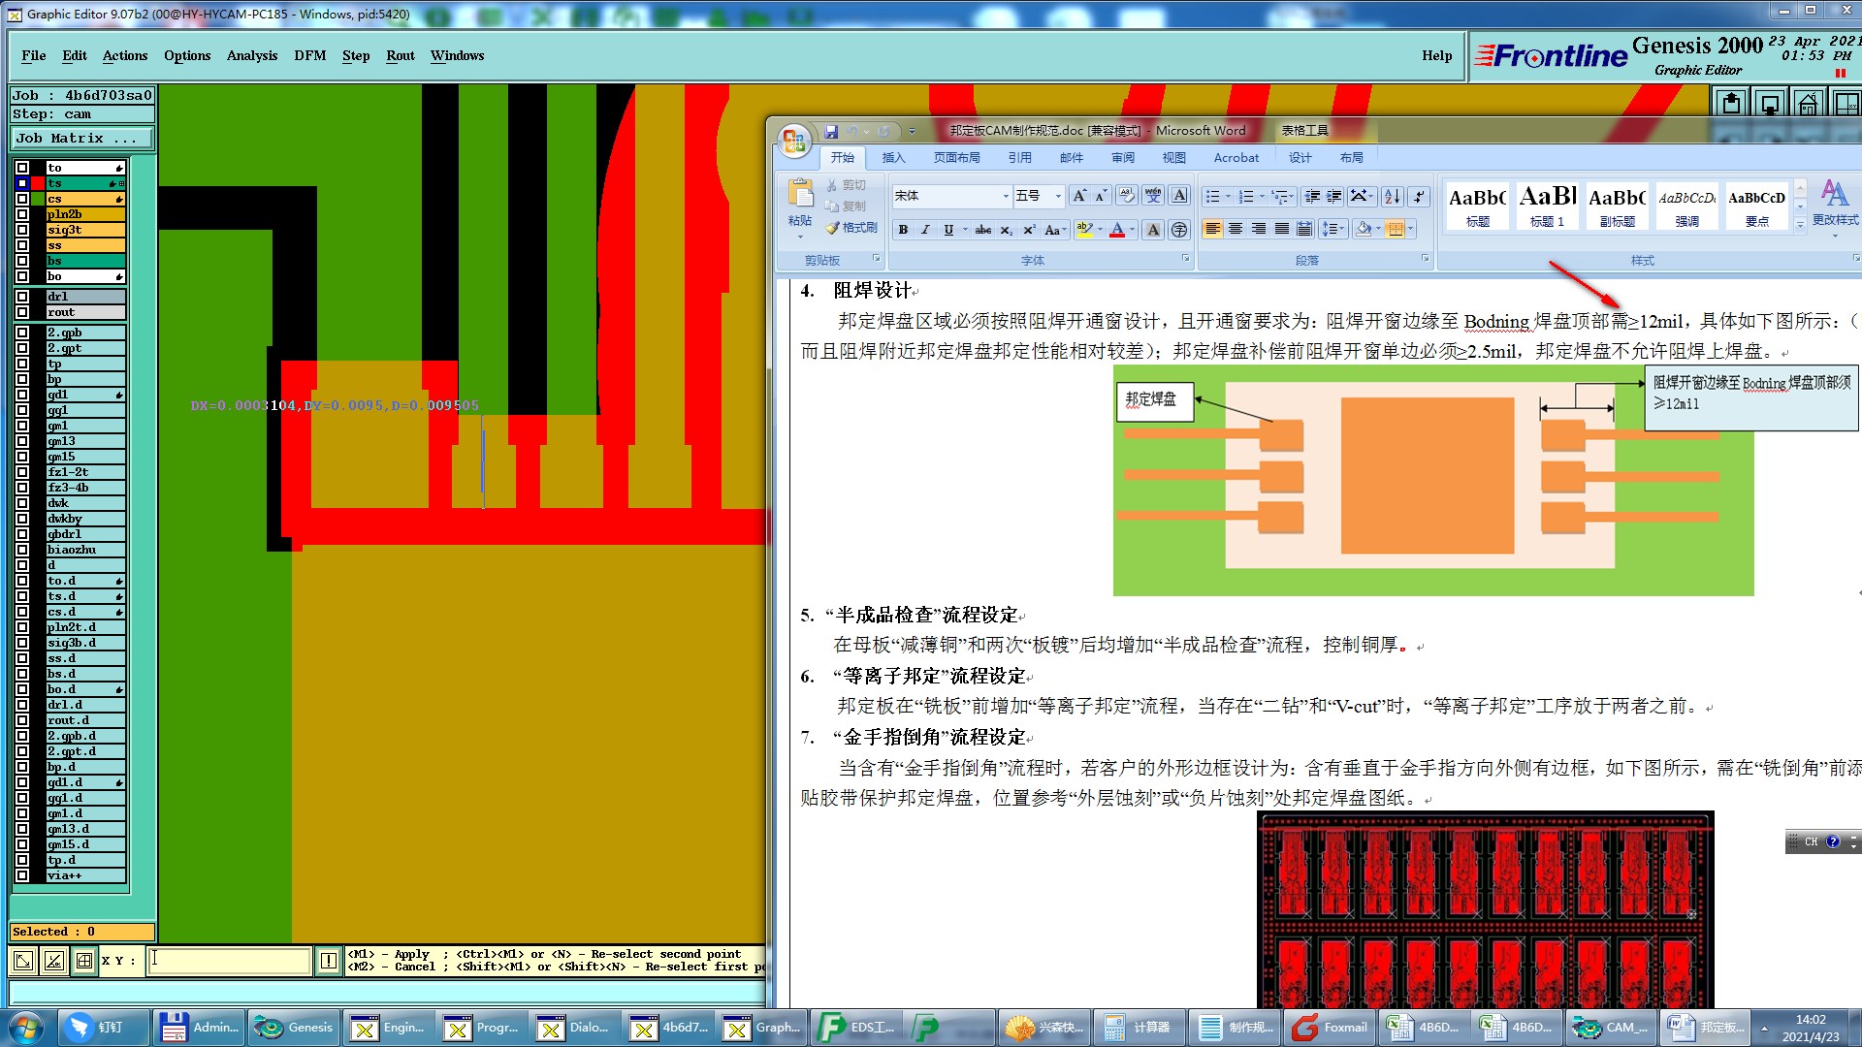Click the bullet list icon
The image size is (1862, 1047).
click(1212, 197)
